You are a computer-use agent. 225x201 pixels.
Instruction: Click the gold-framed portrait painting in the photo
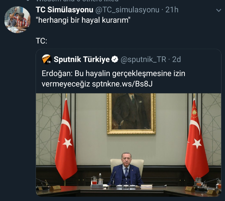click(131, 114)
